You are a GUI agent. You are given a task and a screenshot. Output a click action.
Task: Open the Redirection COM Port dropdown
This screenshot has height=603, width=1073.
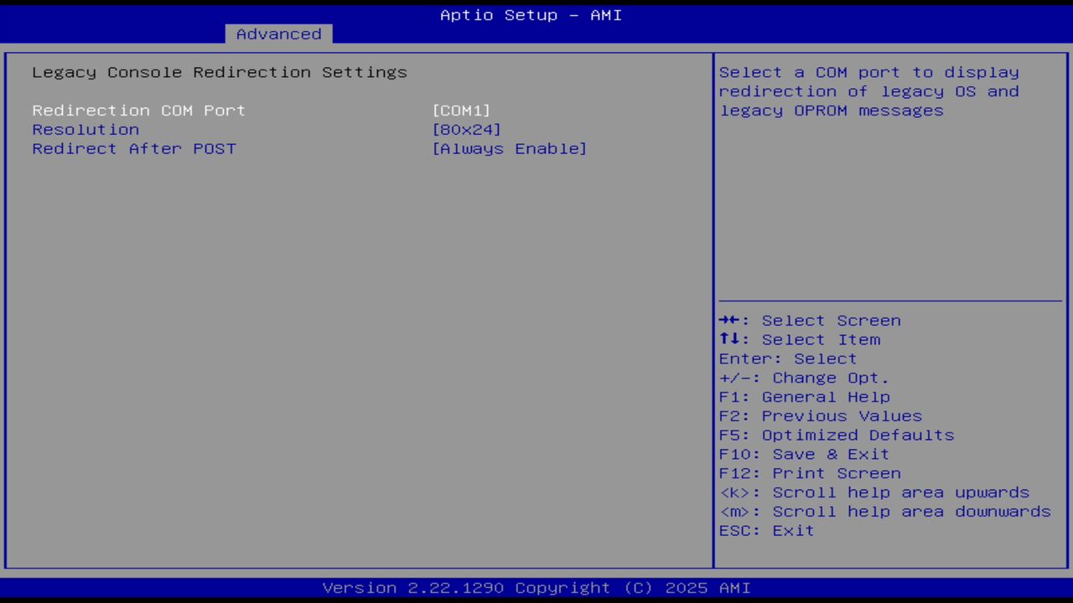pyautogui.click(x=461, y=110)
